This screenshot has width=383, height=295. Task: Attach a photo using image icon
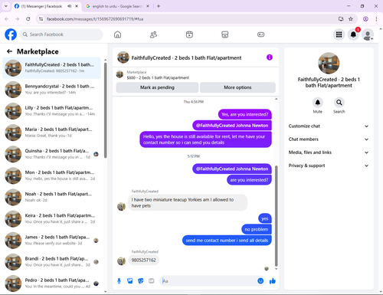pos(130,281)
